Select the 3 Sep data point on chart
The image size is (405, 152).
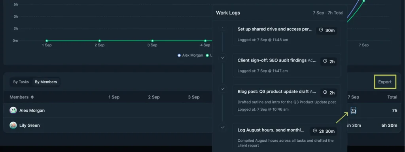click(x=152, y=41)
